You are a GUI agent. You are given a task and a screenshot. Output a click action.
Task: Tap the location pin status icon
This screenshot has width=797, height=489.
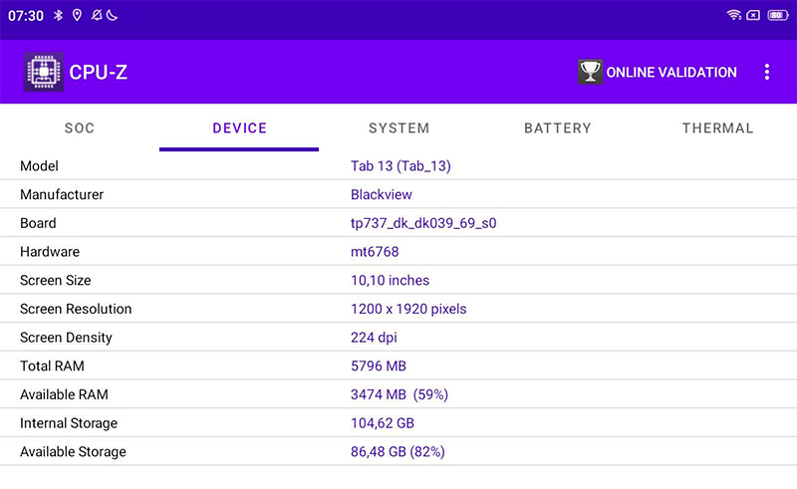pos(77,16)
